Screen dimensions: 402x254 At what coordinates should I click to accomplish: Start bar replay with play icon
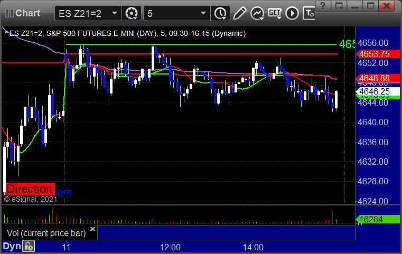[292, 13]
